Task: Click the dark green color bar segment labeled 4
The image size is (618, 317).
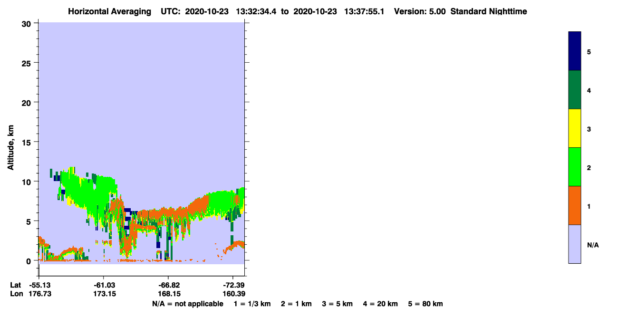Action: coord(575,90)
